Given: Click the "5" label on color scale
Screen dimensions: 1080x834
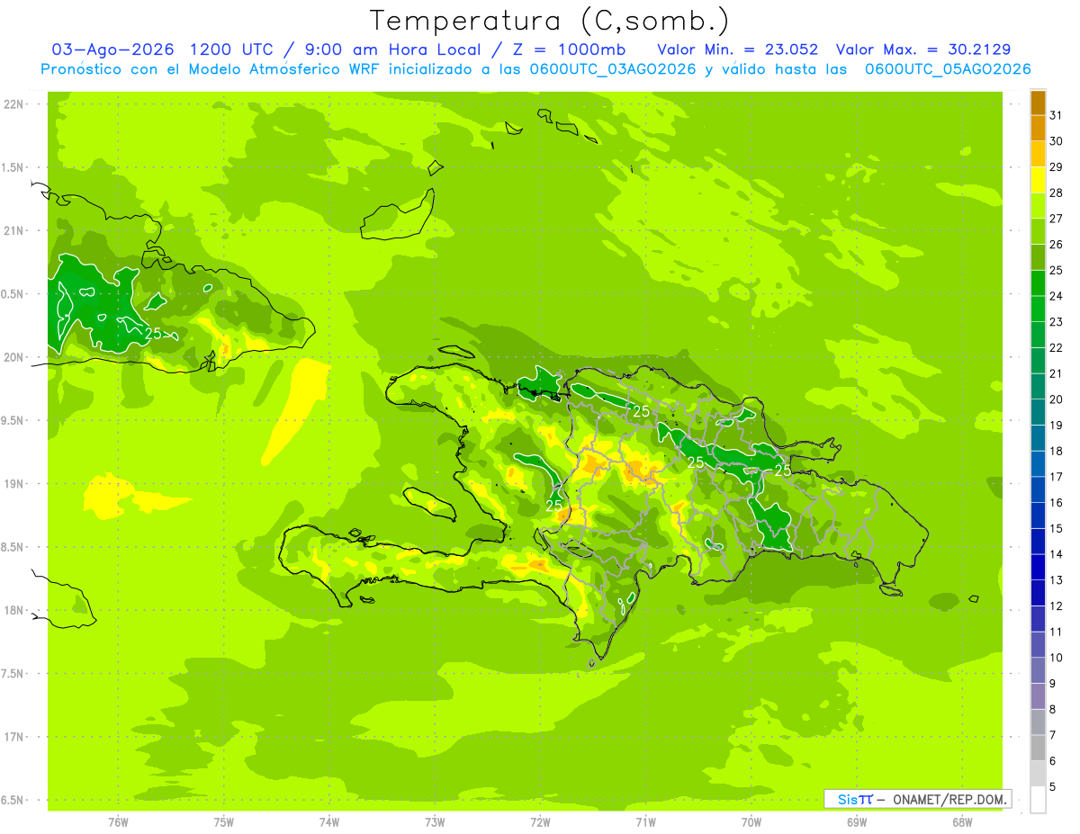Looking at the screenshot, I should tap(1053, 787).
